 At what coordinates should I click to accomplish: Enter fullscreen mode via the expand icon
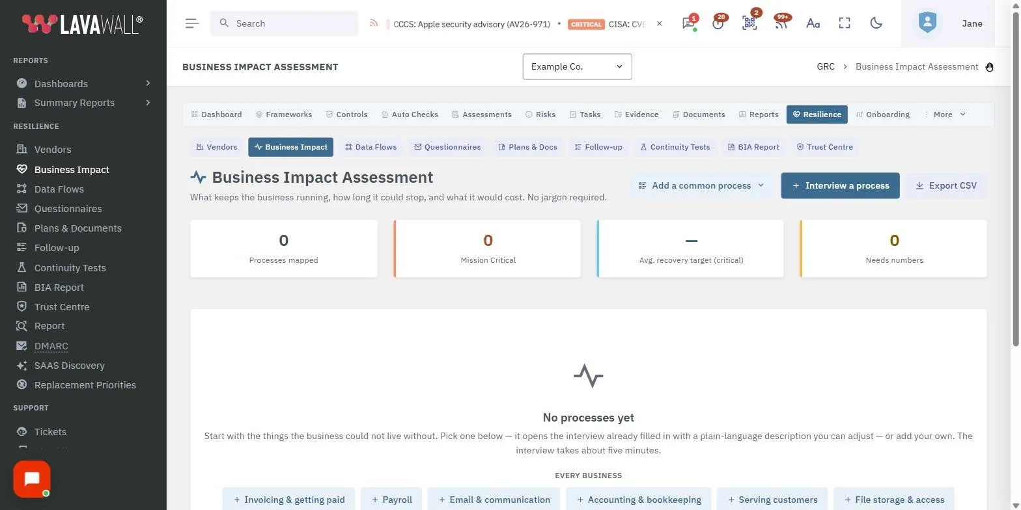[x=845, y=23]
